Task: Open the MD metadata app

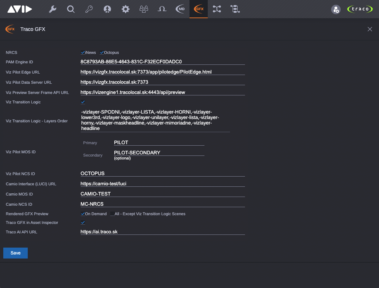Action: click(x=180, y=9)
